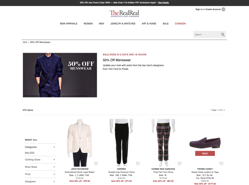Go to next results page arrow
249x185 pixels.
coord(224,110)
